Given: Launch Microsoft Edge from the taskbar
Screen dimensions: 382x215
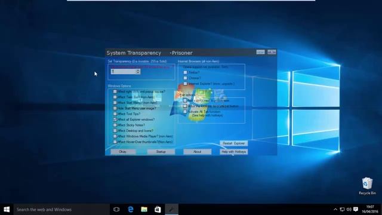Looking at the screenshot, I should click(x=131, y=210).
